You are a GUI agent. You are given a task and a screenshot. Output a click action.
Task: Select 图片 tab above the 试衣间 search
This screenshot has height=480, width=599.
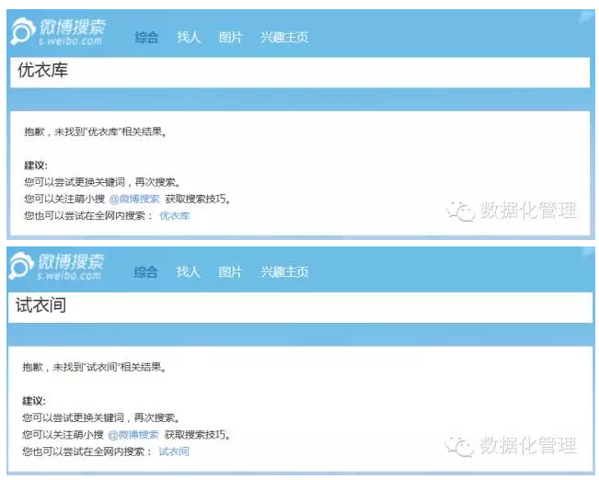[230, 272]
